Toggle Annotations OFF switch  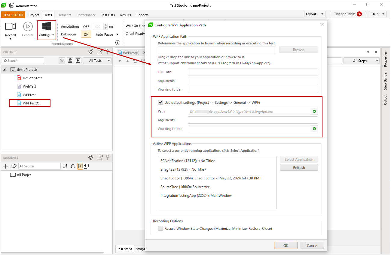[86, 27]
